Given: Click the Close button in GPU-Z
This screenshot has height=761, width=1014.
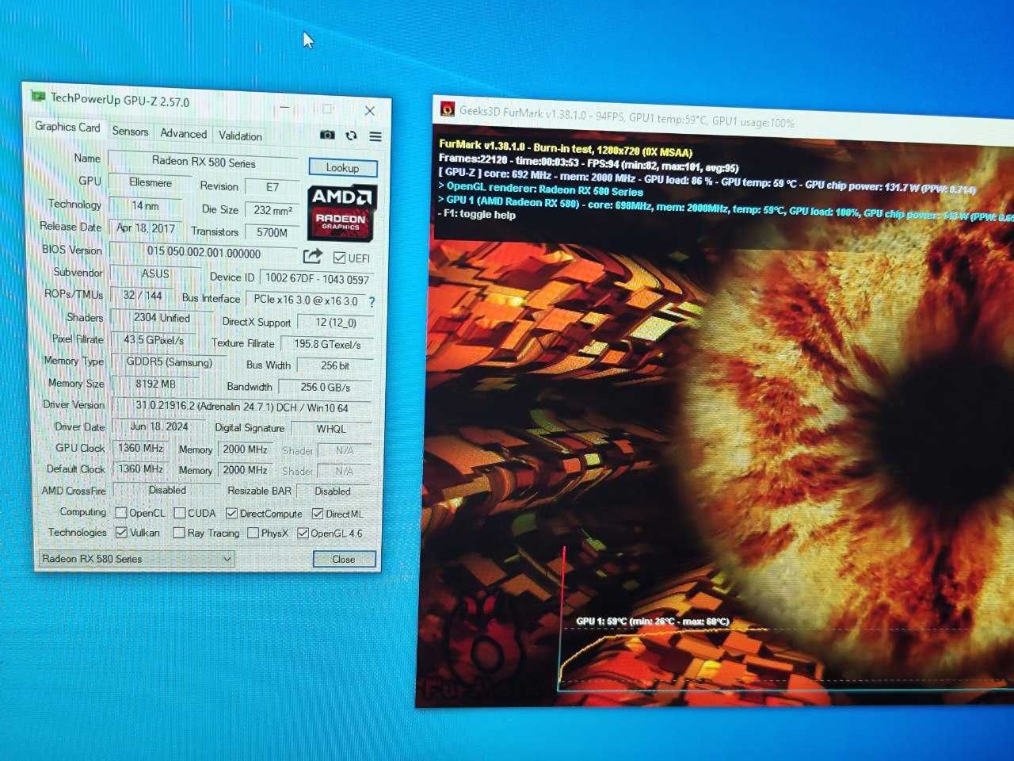Looking at the screenshot, I should [344, 559].
